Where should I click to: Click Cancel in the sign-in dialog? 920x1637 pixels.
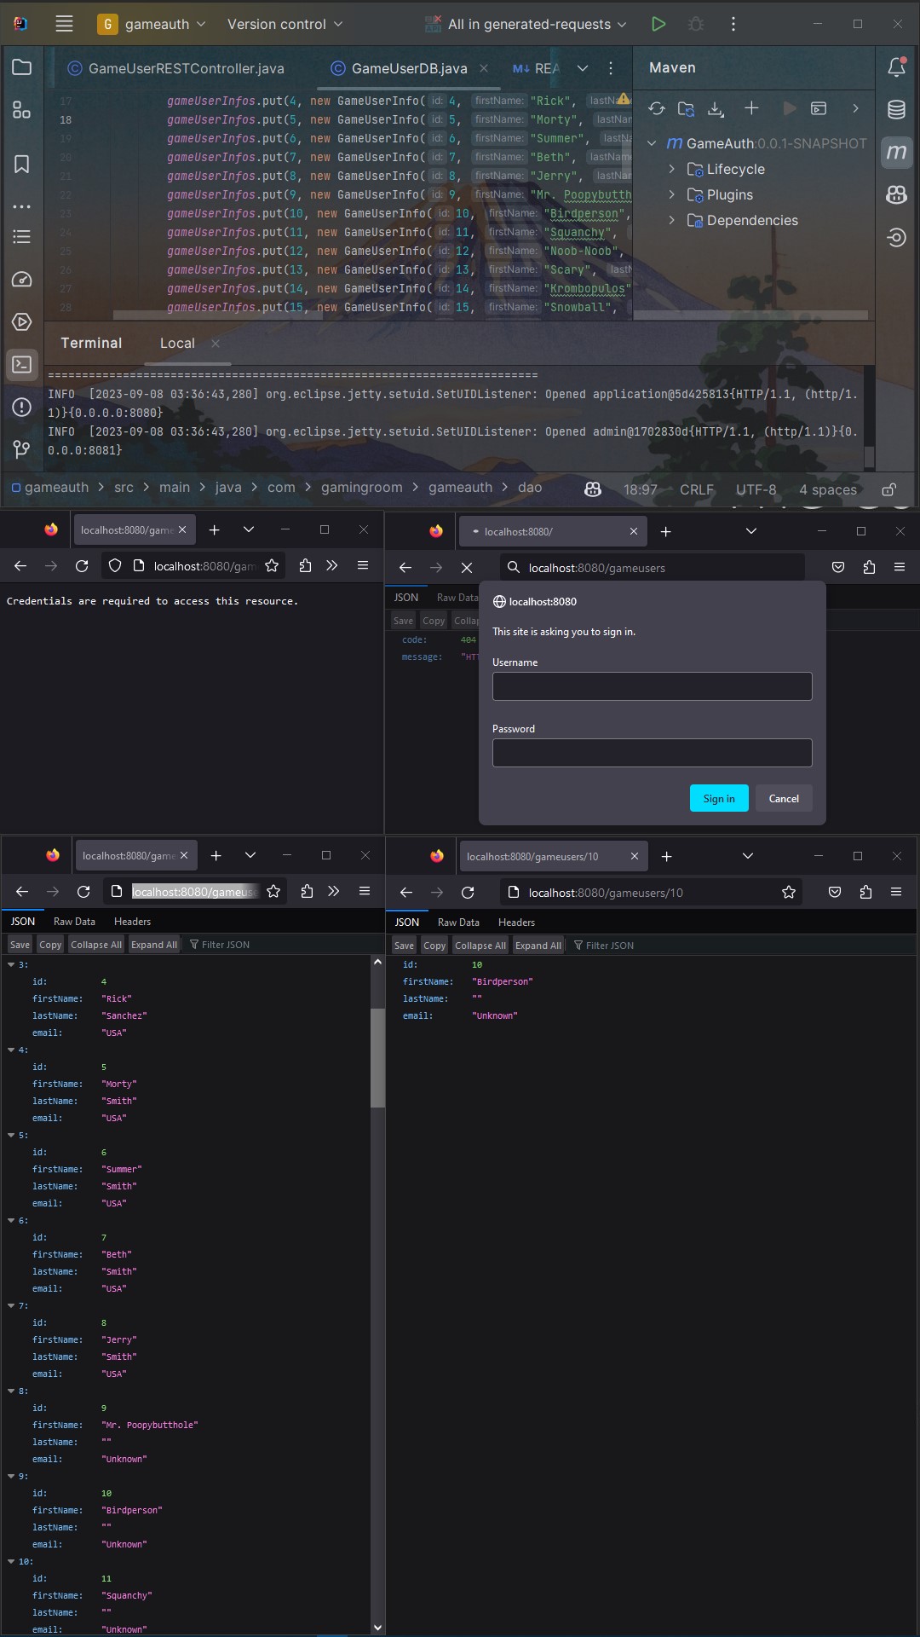pos(783,798)
